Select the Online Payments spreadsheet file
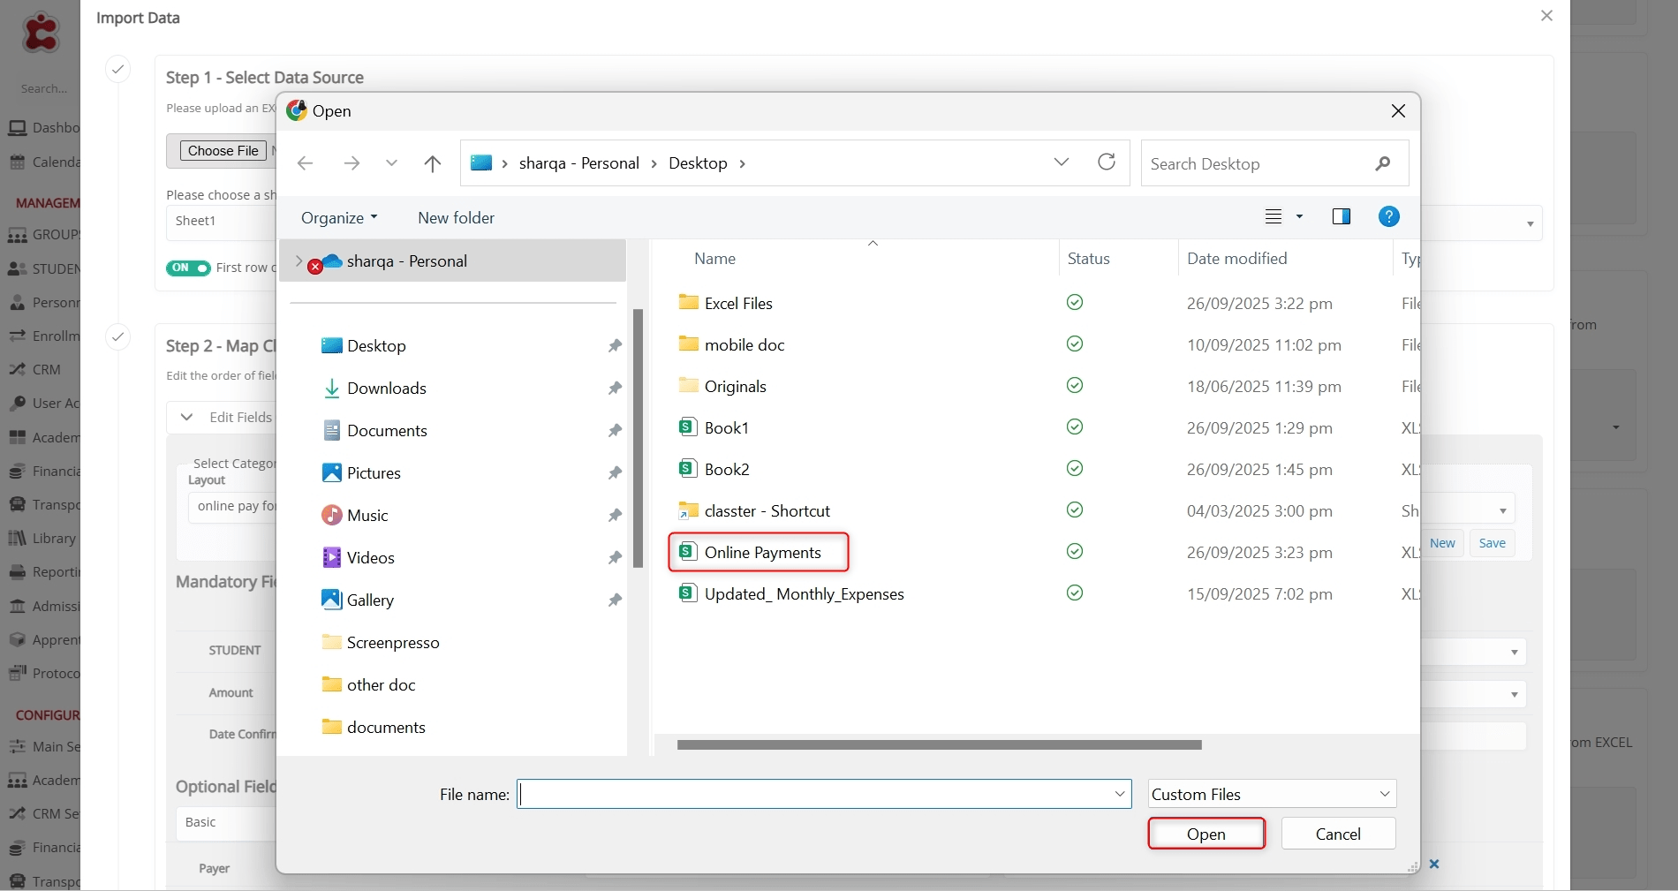This screenshot has width=1678, height=891. (762, 553)
